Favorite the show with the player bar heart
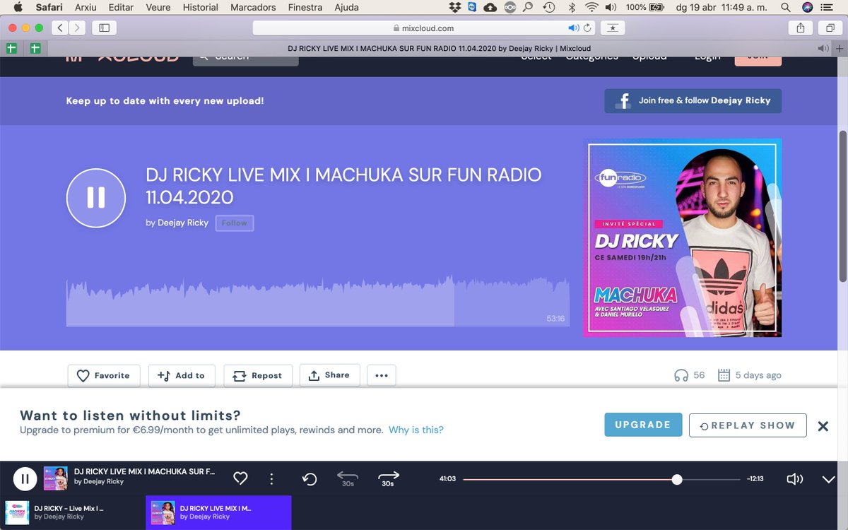This screenshot has width=848, height=530. pos(240,478)
